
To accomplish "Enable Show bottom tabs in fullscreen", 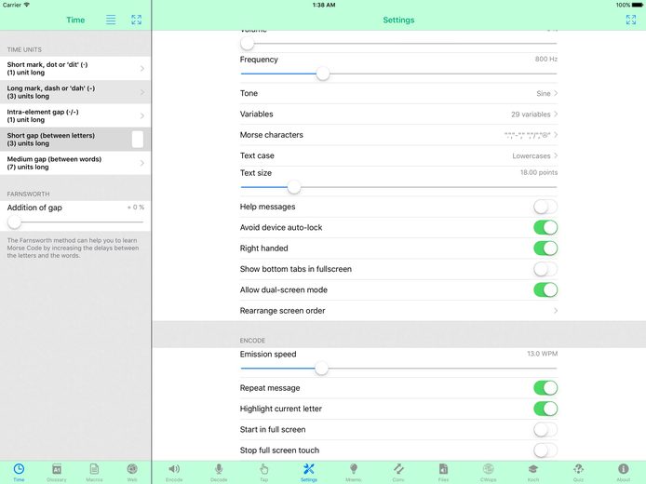I will pos(545,269).
